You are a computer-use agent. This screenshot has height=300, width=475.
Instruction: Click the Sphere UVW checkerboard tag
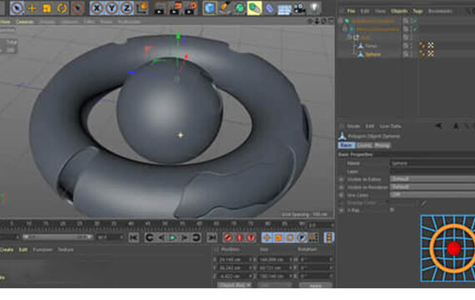(x=431, y=54)
